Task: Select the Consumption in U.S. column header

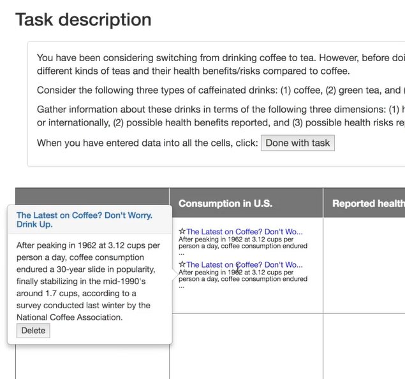Action: pyautogui.click(x=246, y=204)
